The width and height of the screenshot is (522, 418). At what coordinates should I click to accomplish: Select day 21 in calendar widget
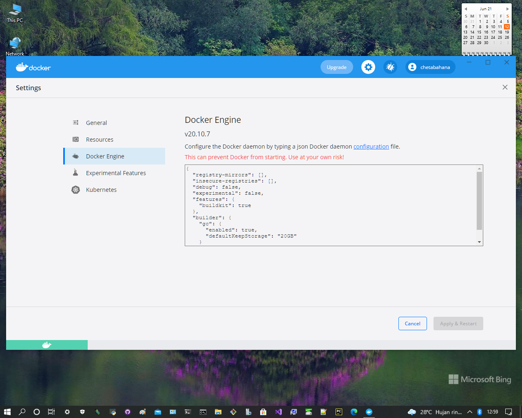coord(472,37)
